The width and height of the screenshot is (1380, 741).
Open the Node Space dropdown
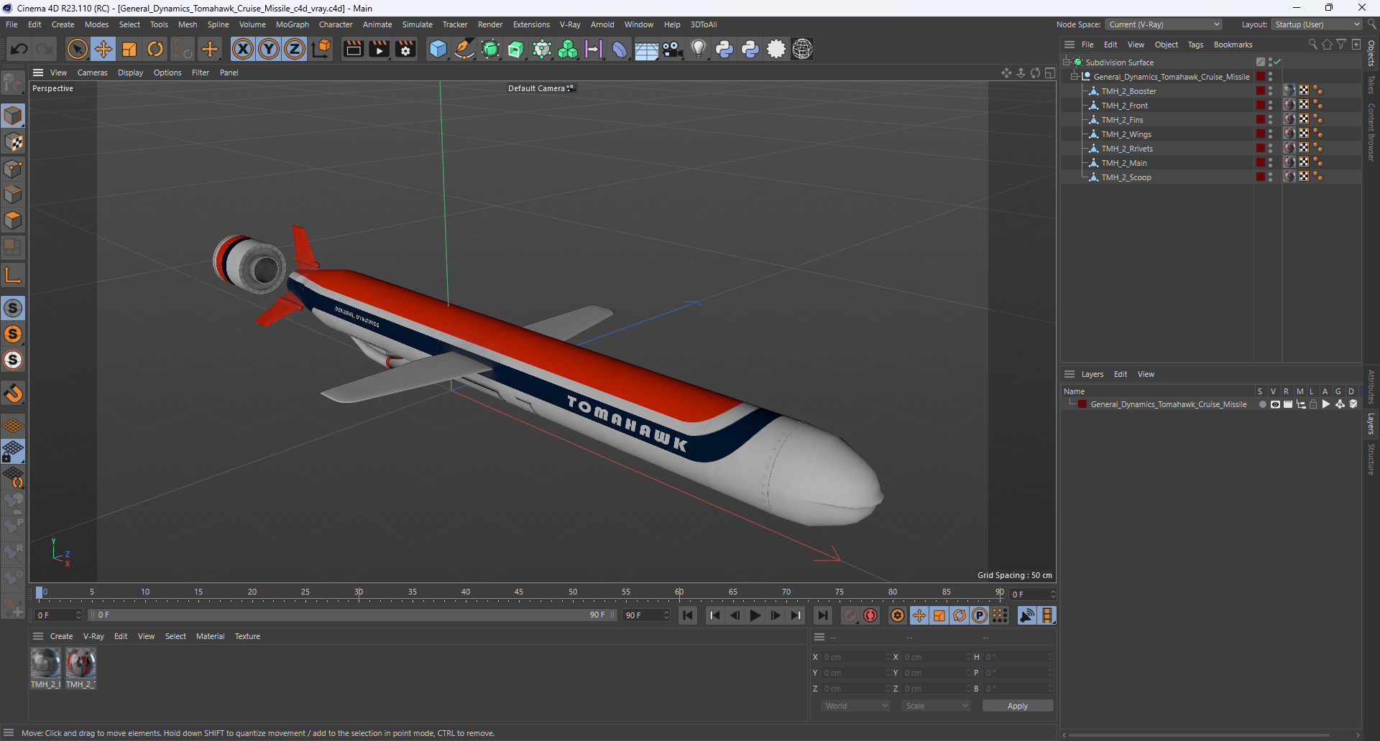(x=1164, y=24)
